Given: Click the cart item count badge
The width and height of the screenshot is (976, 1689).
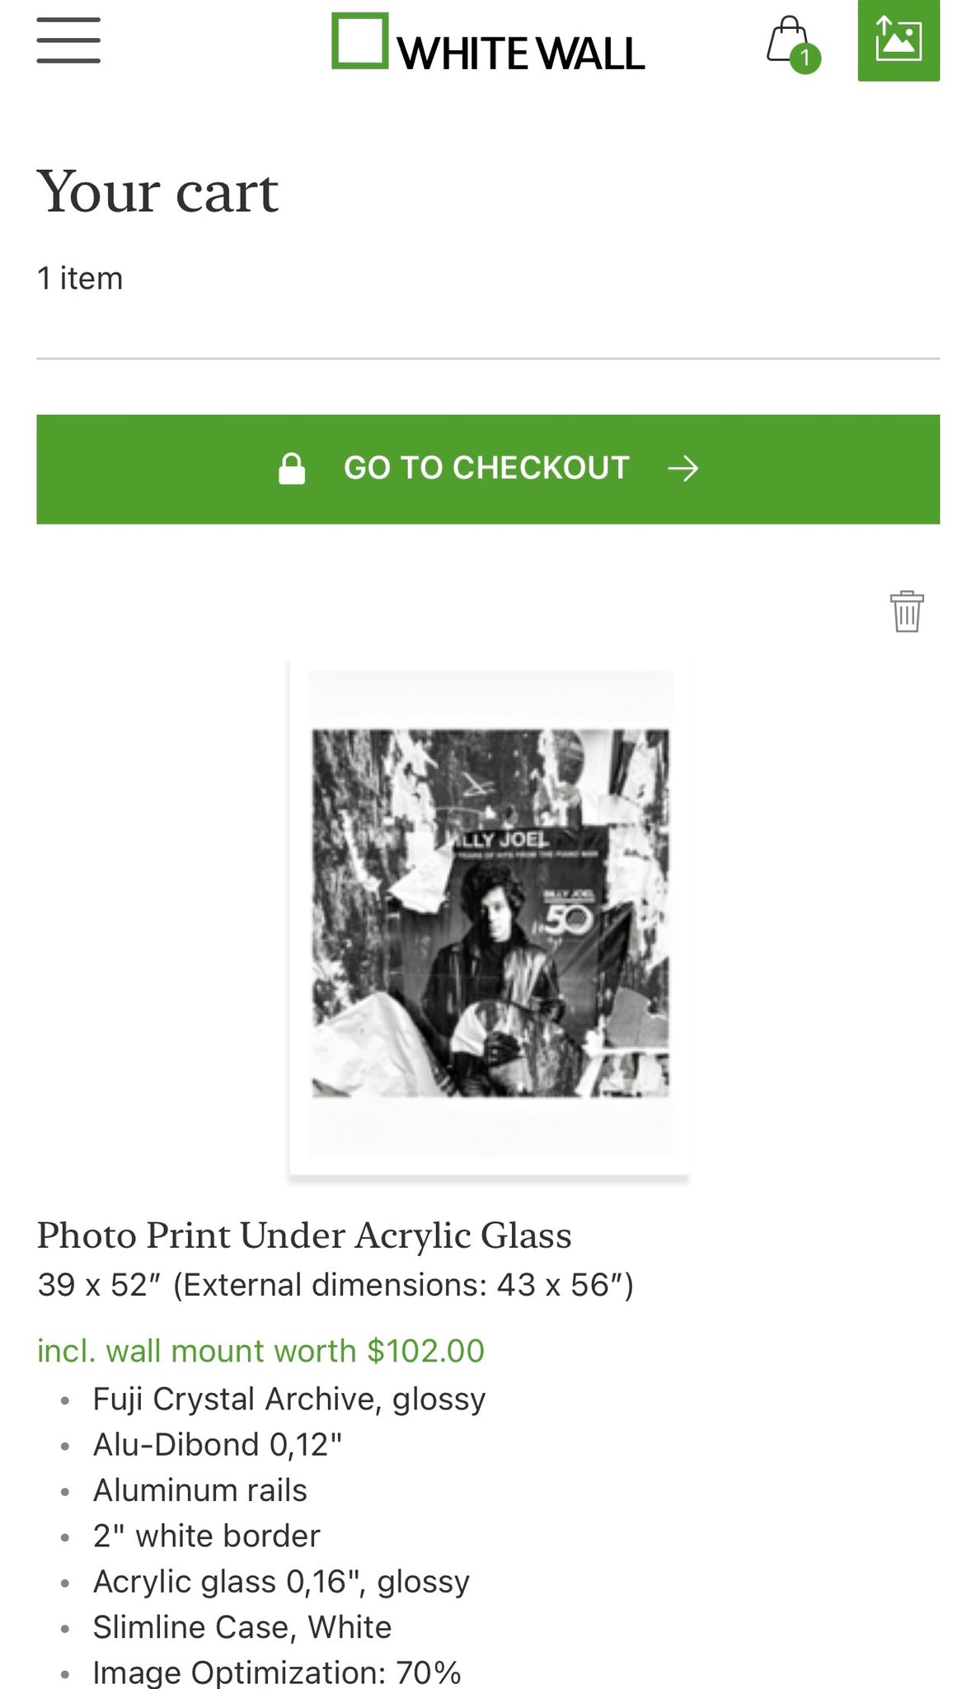Looking at the screenshot, I should 805,59.
